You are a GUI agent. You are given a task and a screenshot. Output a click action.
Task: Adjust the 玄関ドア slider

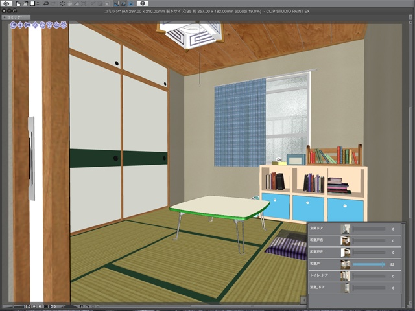[x=369, y=229]
